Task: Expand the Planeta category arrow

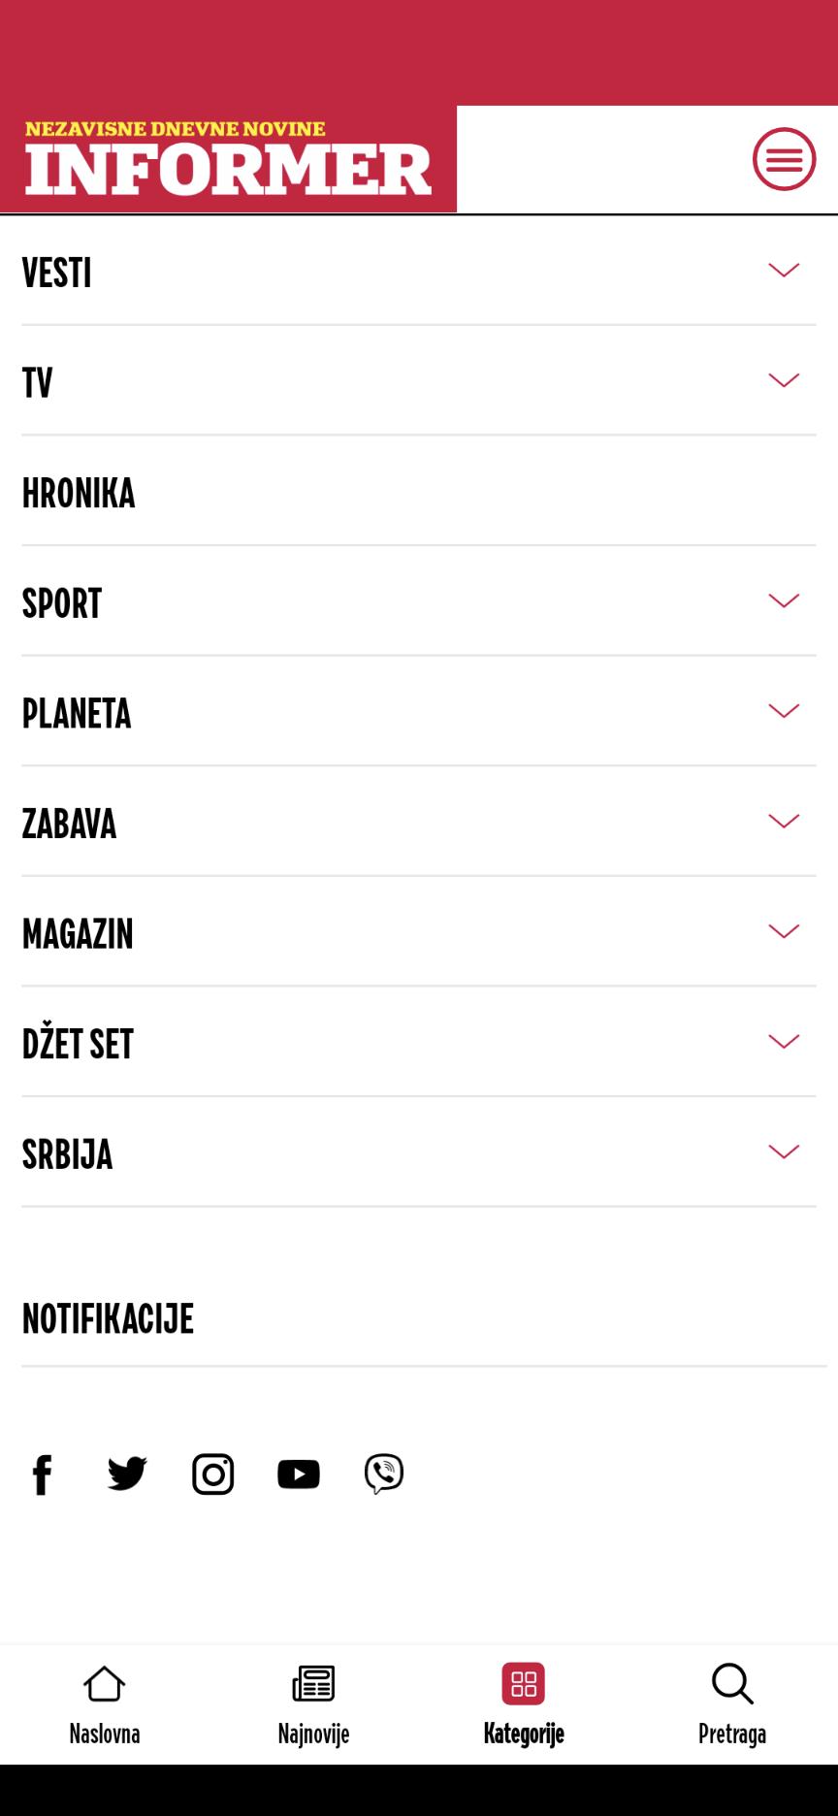Action: (x=783, y=711)
